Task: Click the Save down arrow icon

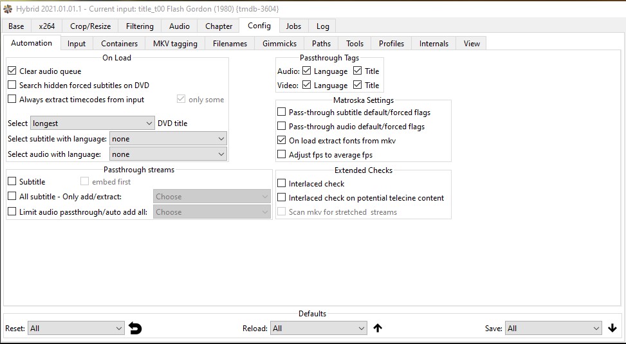Action: [x=612, y=329]
